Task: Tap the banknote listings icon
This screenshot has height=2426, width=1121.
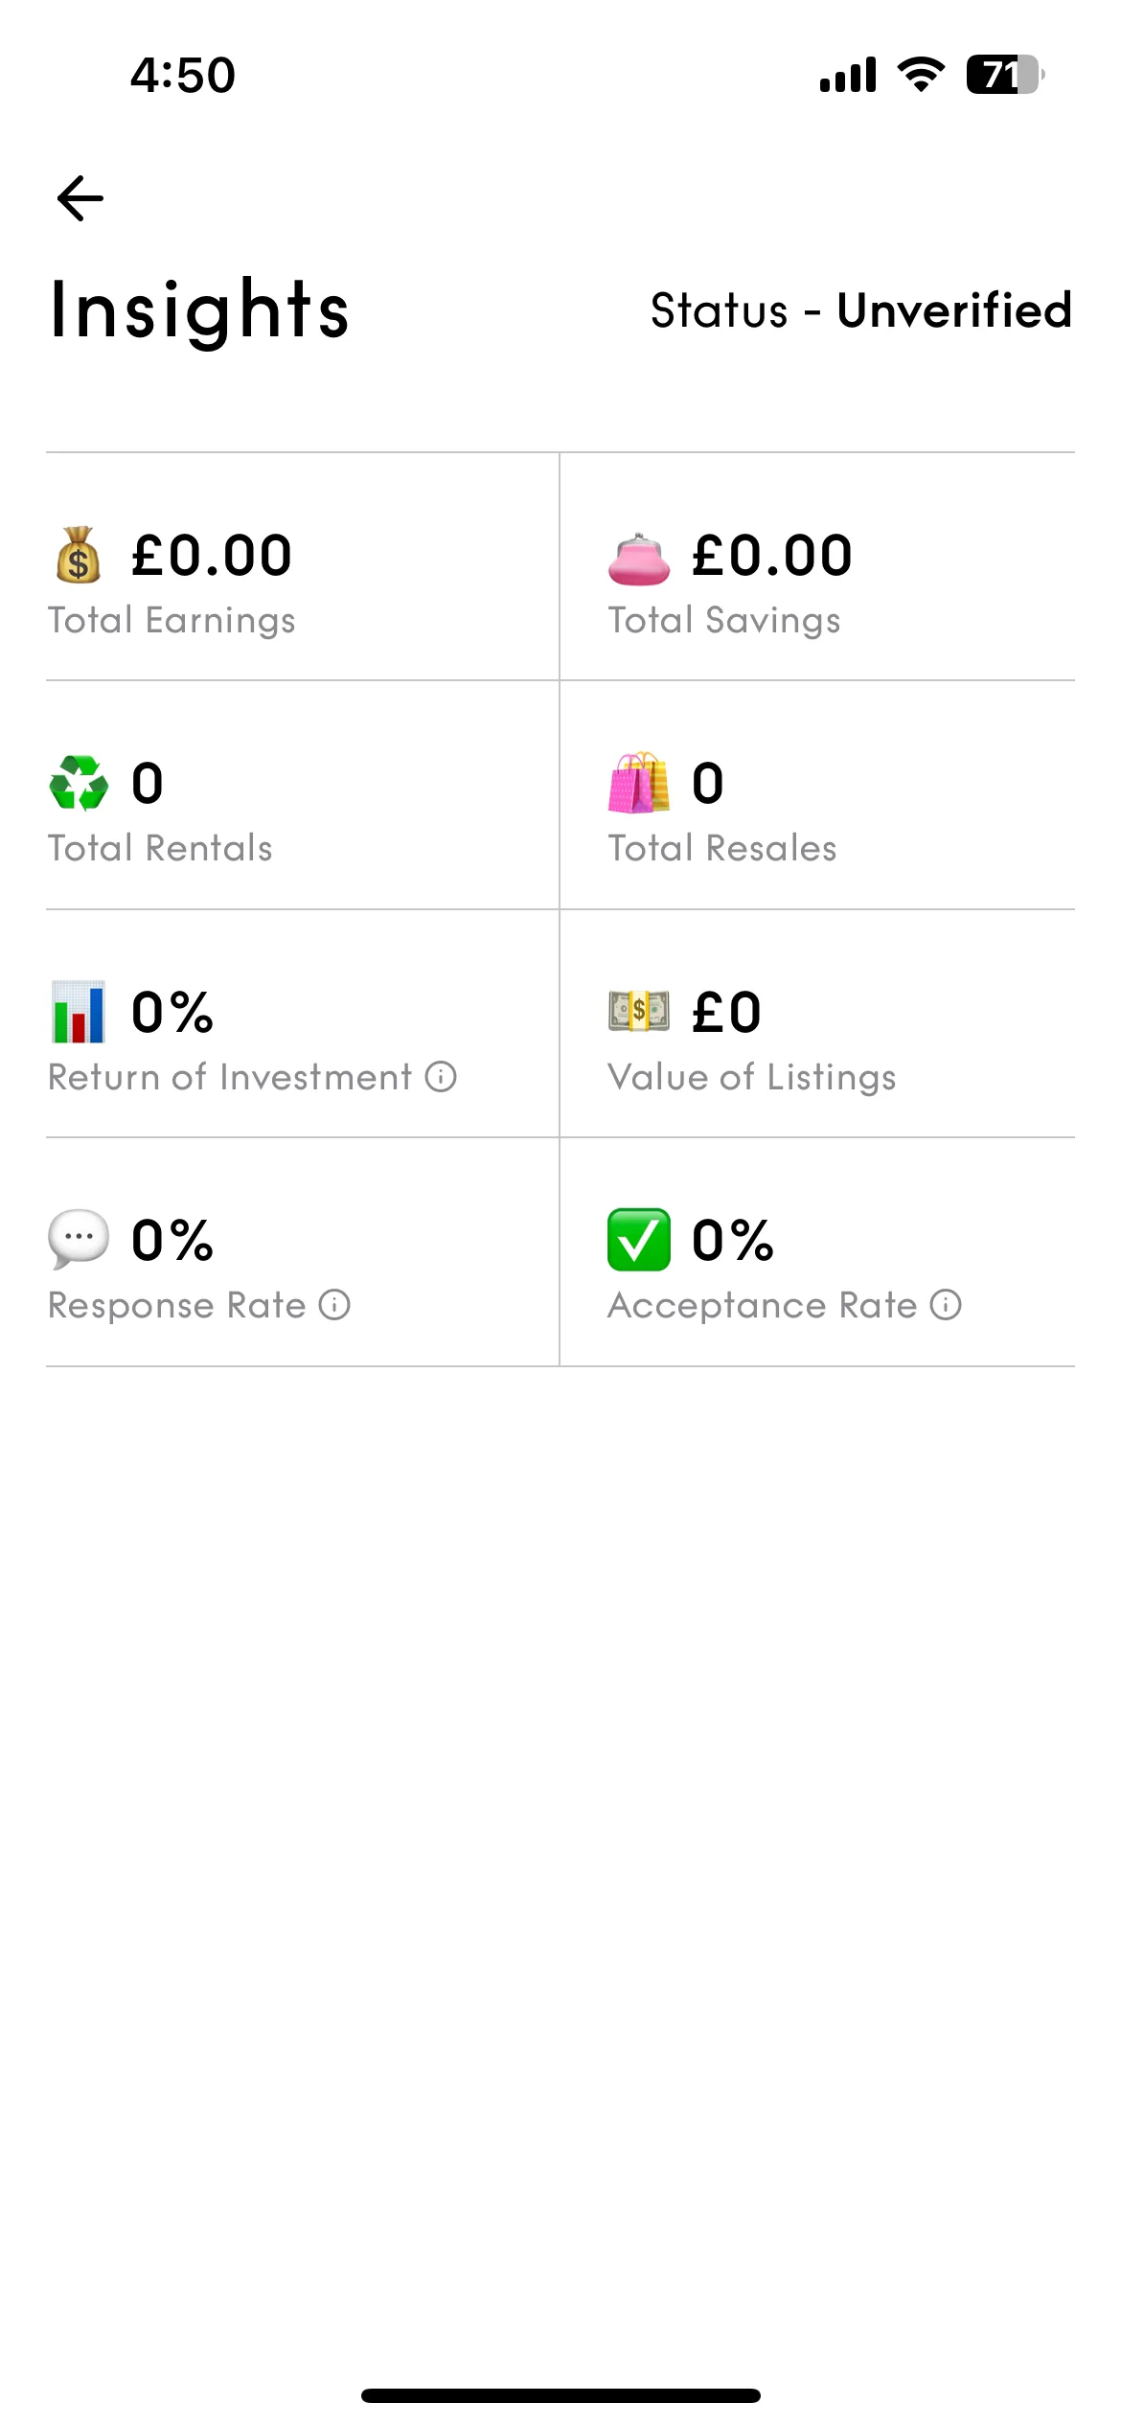Action: point(639,1011)
